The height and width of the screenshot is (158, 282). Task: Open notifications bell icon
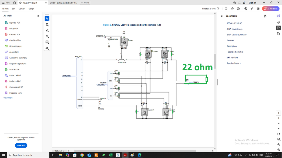(x=239, y=3)
